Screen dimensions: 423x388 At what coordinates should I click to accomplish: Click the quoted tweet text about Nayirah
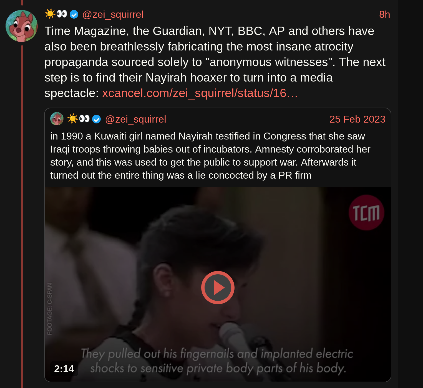[x=210, y=156]
